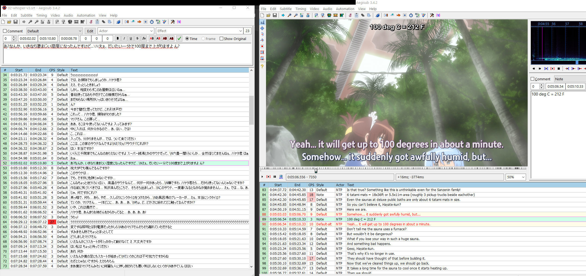Open Help menu in right window
Image resolution: width=586 pixels, height=276 pixels.
tap(373, 9)
